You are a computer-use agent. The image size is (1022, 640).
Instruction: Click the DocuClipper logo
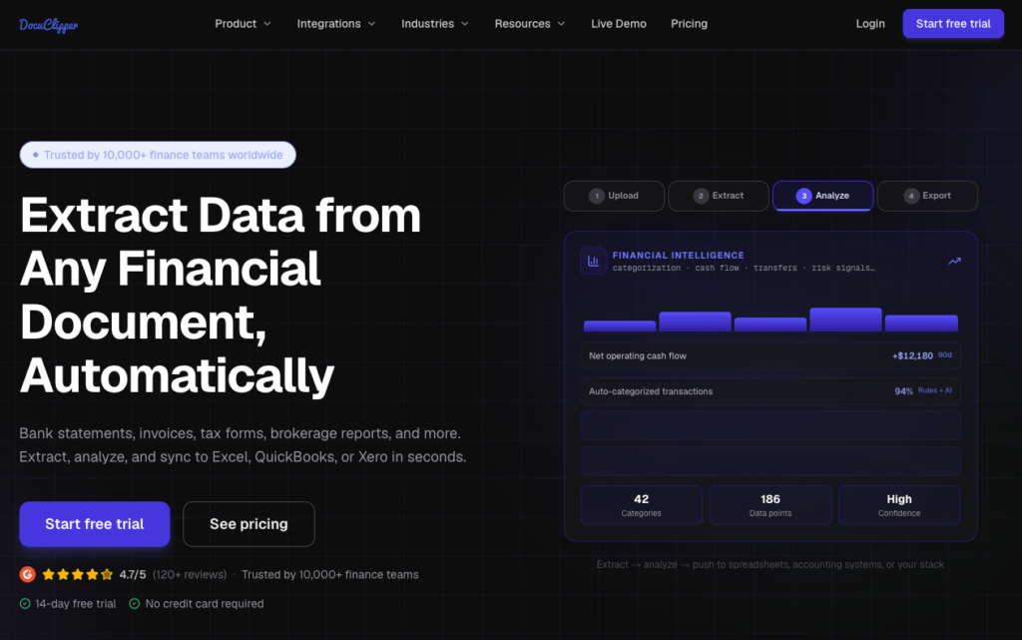(x=48, y=25)
